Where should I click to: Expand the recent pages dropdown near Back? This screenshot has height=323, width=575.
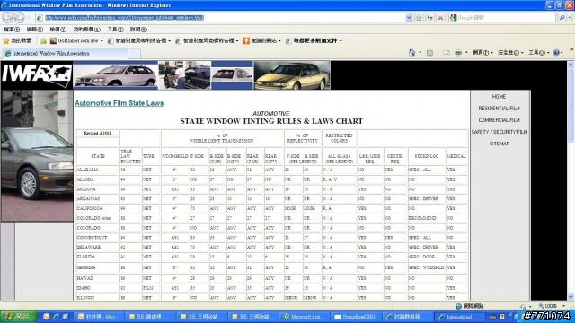pyautogui.click(x=28, y=17)
